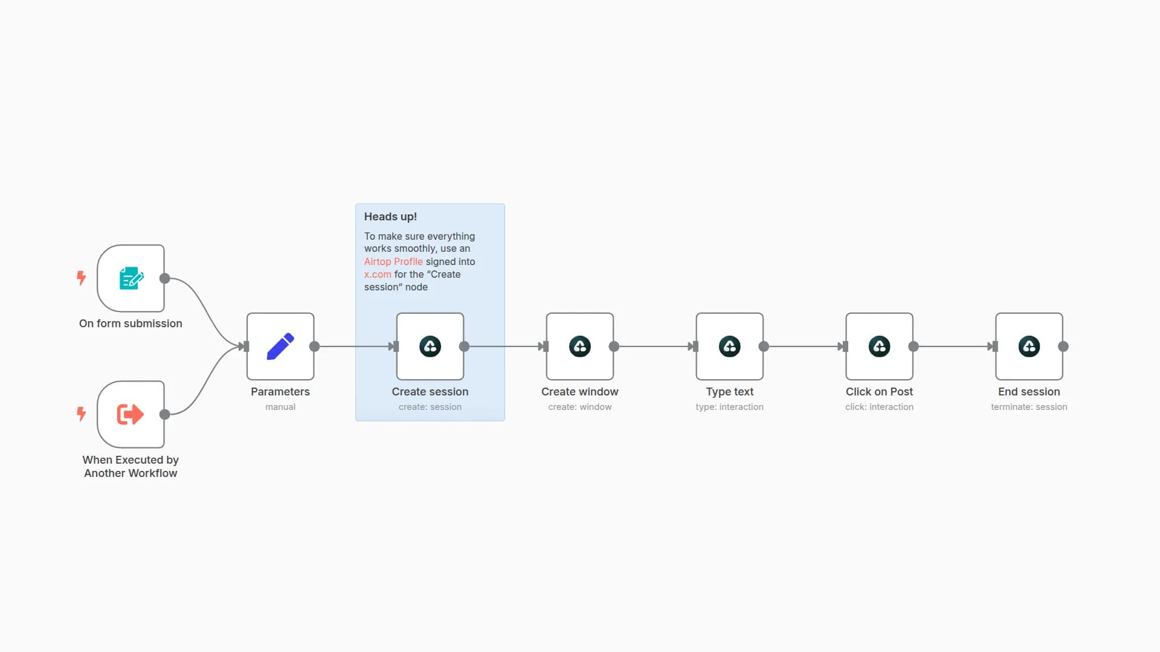
Task: Click the trigger bolt icon beside On form submission
Action: 81,278
